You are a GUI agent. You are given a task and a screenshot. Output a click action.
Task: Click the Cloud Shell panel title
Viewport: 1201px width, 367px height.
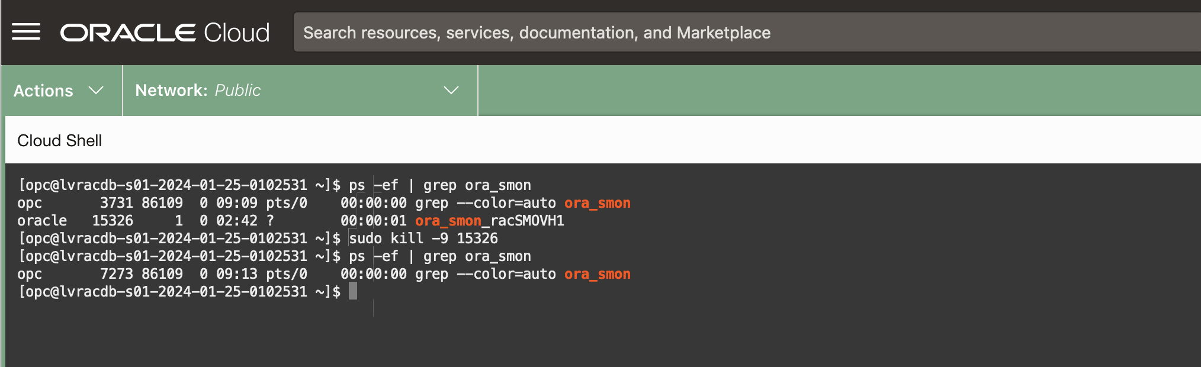60,140
